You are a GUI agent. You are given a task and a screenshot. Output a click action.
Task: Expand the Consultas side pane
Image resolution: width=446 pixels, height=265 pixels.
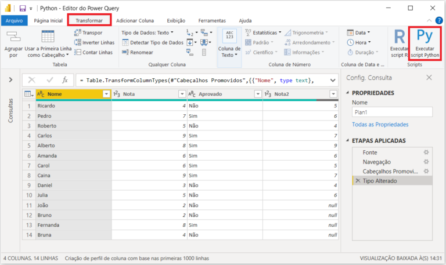coord(10,79)
